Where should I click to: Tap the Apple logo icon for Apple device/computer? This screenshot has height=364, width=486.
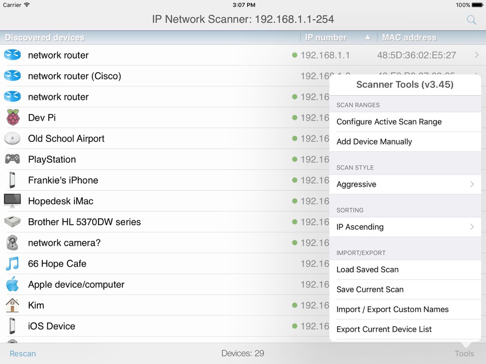coord(13,284)
